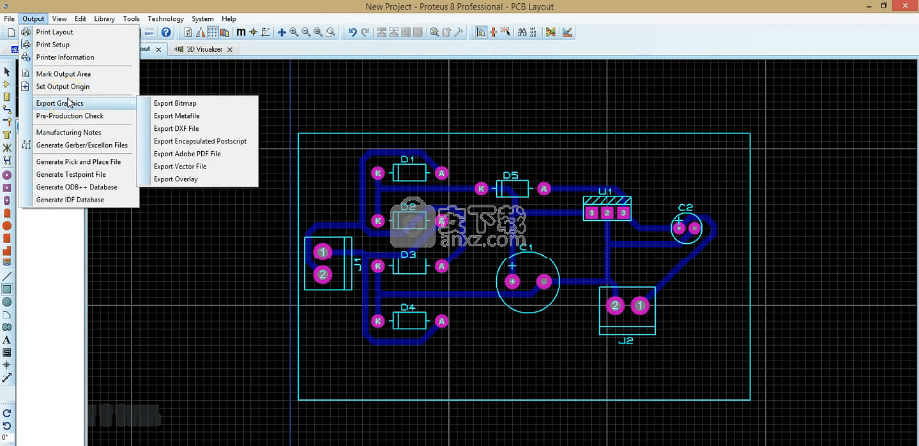Select Generate Gerber/Excellon Files

tap(82, 145)
